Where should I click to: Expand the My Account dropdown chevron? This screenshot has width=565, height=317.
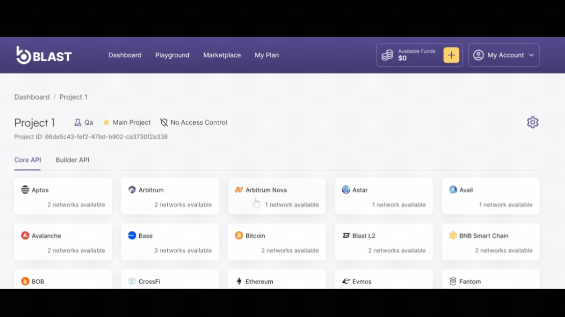[x=531, y=55]
